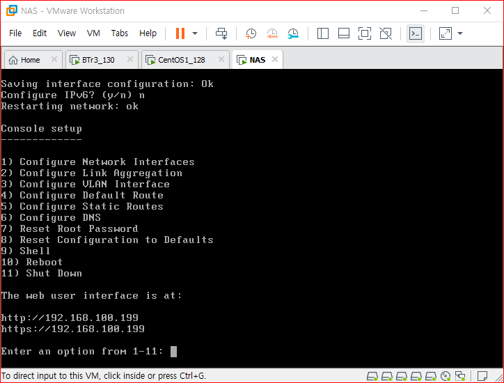Revert VM to its previous snapshot icon

tap(272, 33)
